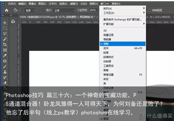Expand the collapsed panel dock arrows
Viewport: 174px width, 121px height.
[x=11, y=15]
